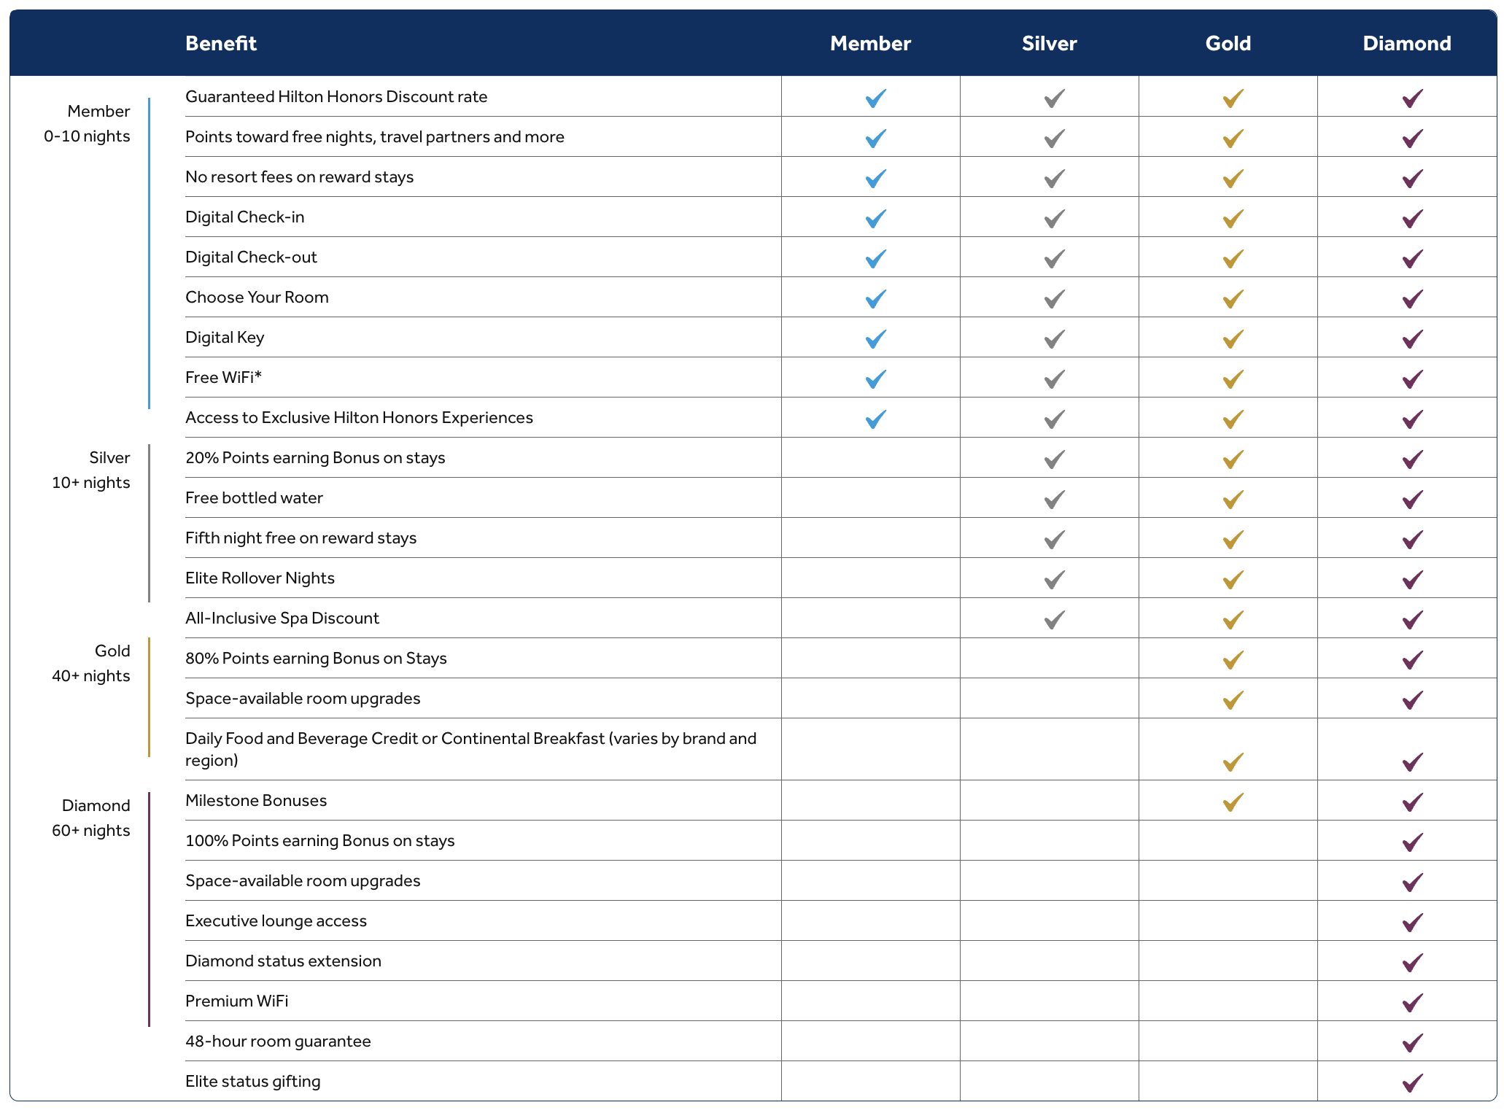This screenshot has width=1504, height=1113.
Task: Click the Silver 10+ nights tier label
Action: (x=91, y=470)
